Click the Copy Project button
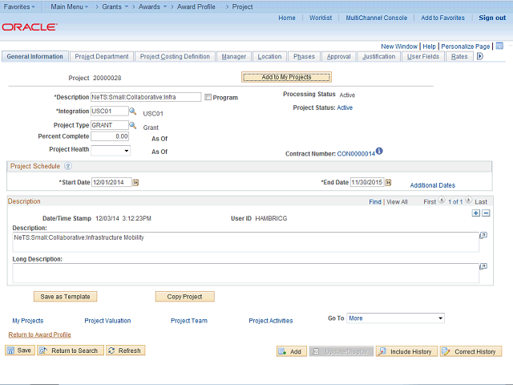The width and height of the screenshot is (513, 385). tap(185, 296)
